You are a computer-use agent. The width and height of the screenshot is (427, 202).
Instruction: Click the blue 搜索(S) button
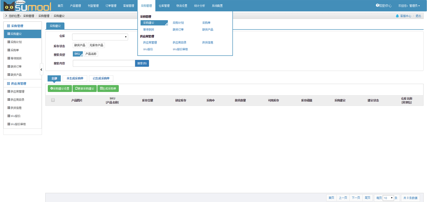(x=142, y=63)
